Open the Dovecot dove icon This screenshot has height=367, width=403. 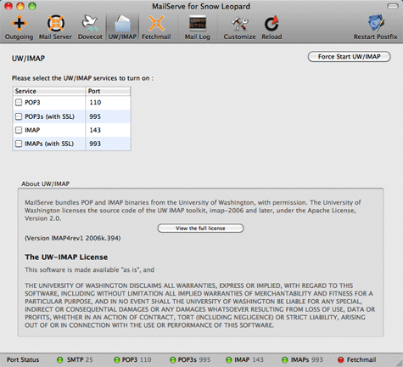point(90,27)
